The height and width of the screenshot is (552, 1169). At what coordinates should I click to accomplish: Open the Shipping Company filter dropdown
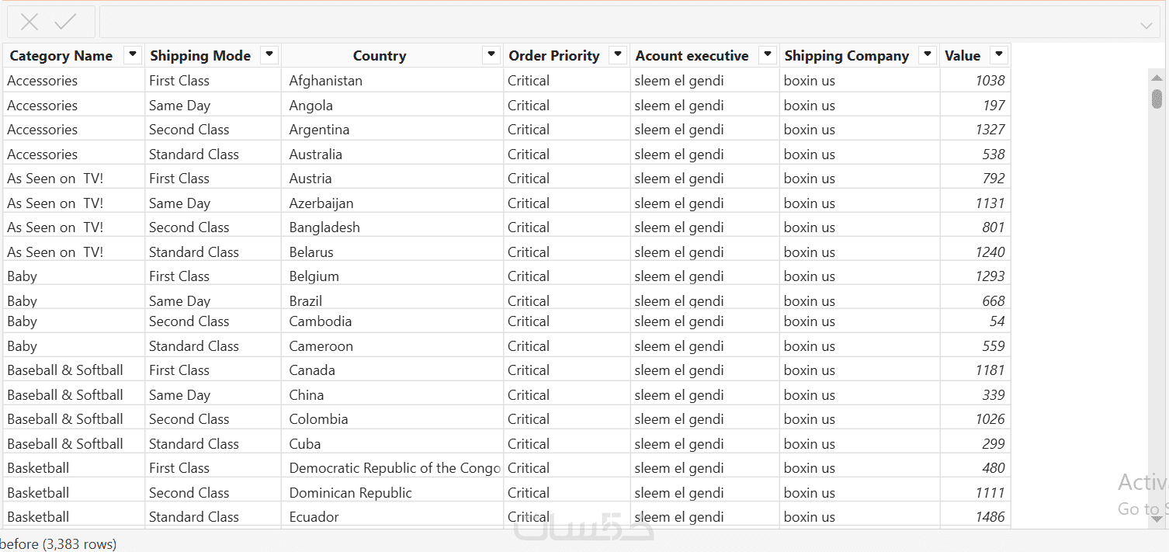tap(928, 54)
